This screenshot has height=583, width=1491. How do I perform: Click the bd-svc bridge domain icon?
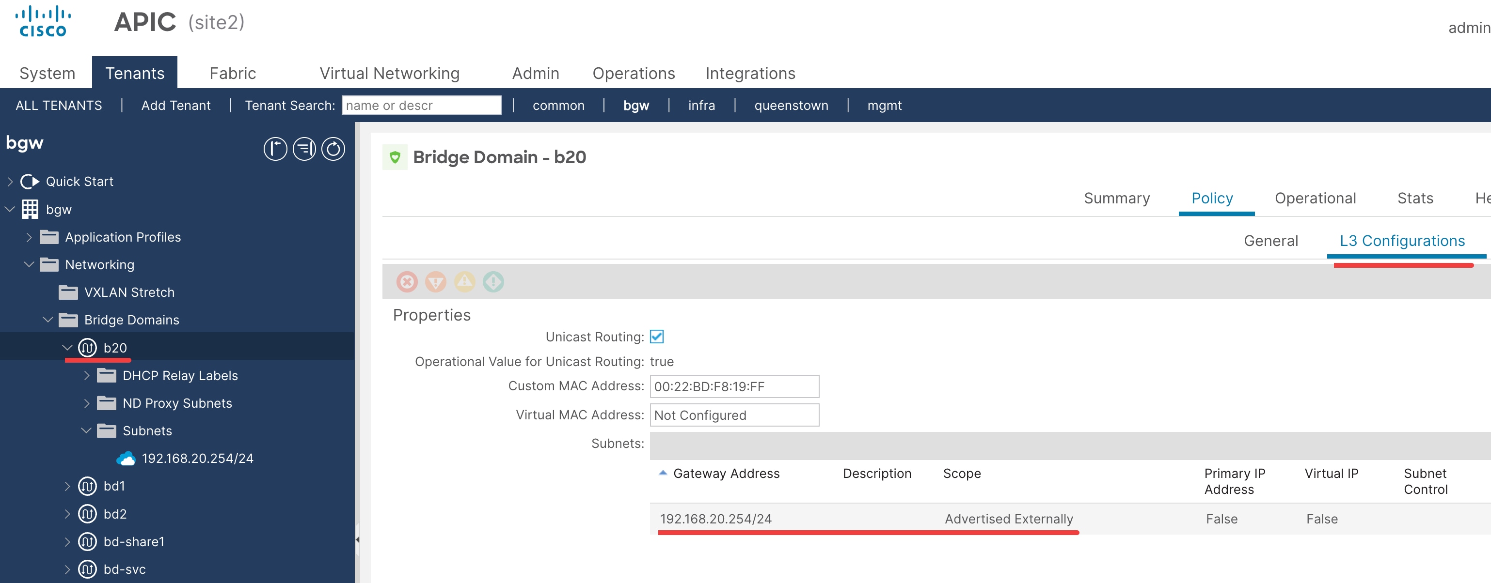pos(87,569)
